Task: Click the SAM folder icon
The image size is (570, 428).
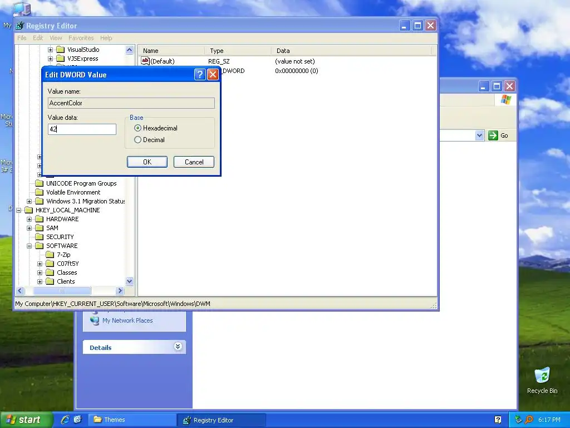Action: pos(40,228)
